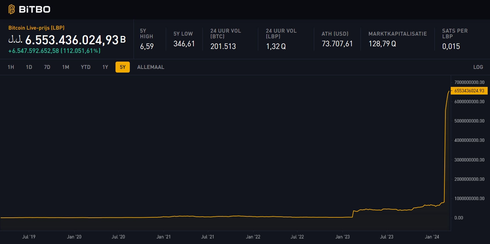The width and height of the screenshot is (490, 244).
Task: Click the SATS PER LBP value 0,015
Action: tap(451, 46)
